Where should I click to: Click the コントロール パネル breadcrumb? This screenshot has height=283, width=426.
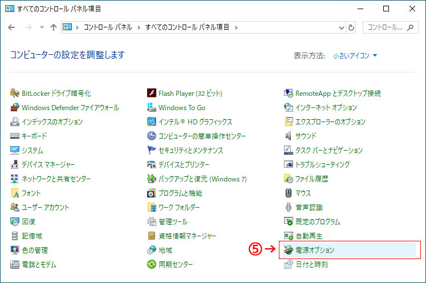(108, 27)
